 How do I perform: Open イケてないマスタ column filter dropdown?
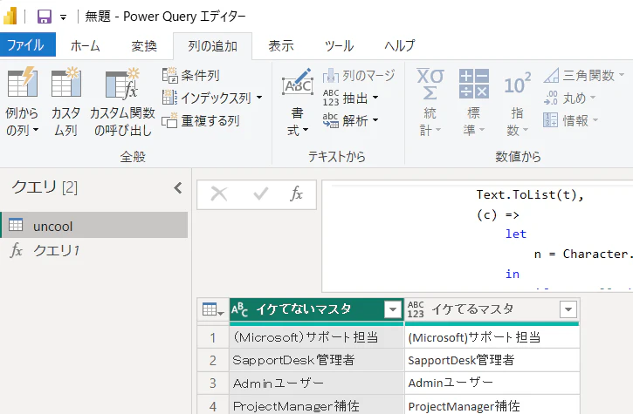(392, 309)
